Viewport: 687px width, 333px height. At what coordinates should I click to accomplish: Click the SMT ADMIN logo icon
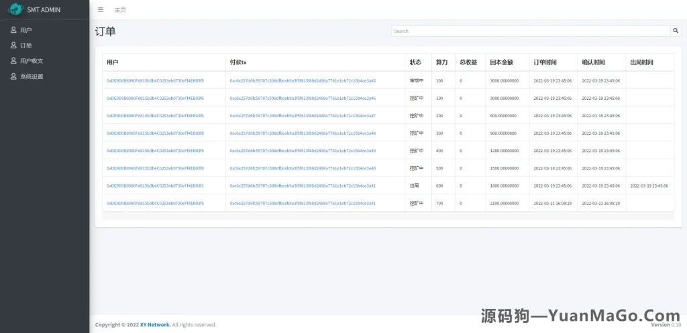(x=15, y=9)
